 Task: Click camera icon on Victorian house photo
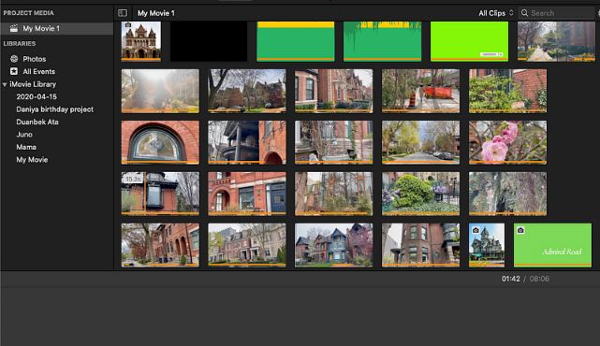click(x=476, y=230)
